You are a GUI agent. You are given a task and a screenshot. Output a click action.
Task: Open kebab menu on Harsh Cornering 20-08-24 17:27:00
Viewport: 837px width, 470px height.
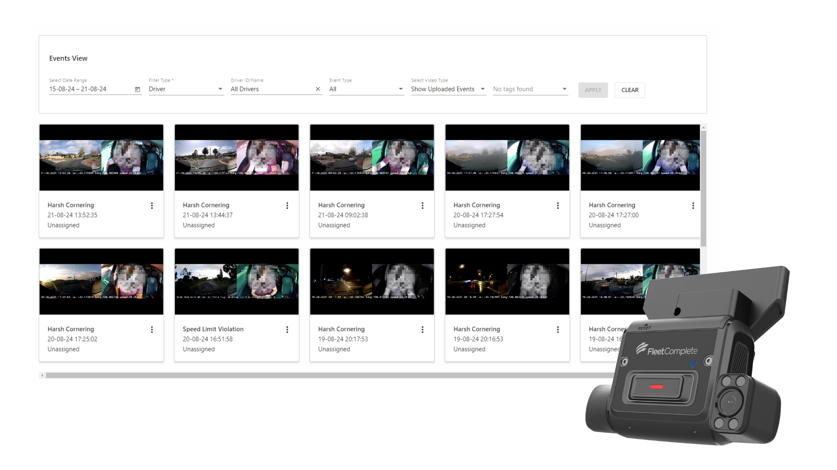[693, 205]
